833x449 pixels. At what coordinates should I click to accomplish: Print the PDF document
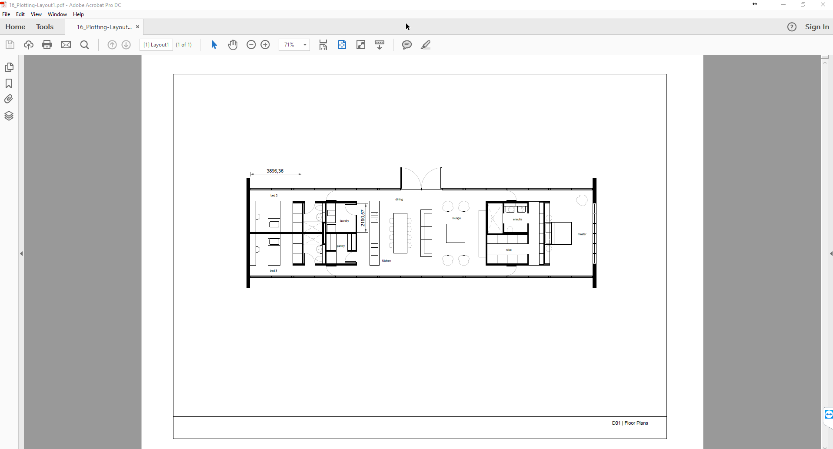47,45
